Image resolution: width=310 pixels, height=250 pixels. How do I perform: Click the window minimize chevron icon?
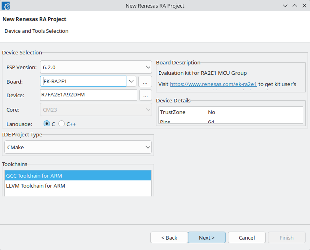(x=285, y=6)
